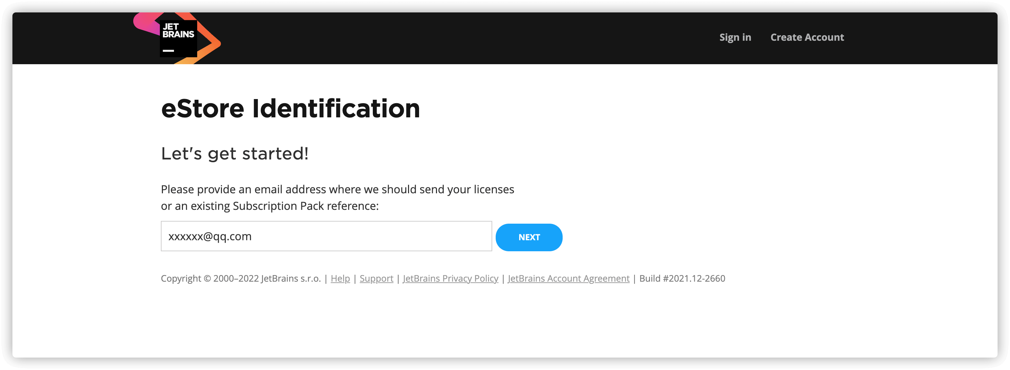Open the JetBrains Account Agreement link

pyautogui.click(x=568, y=278)
